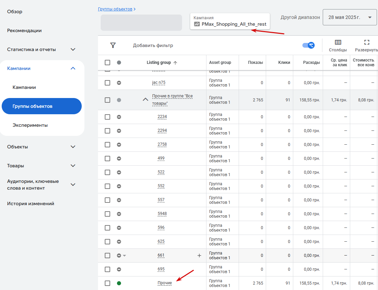378x290 pixels.
Task: Toggle the blue filter switch in toolbar
Action: click(308, 45)
